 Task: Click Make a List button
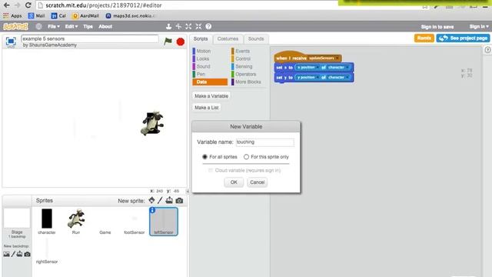coord(207,108)
